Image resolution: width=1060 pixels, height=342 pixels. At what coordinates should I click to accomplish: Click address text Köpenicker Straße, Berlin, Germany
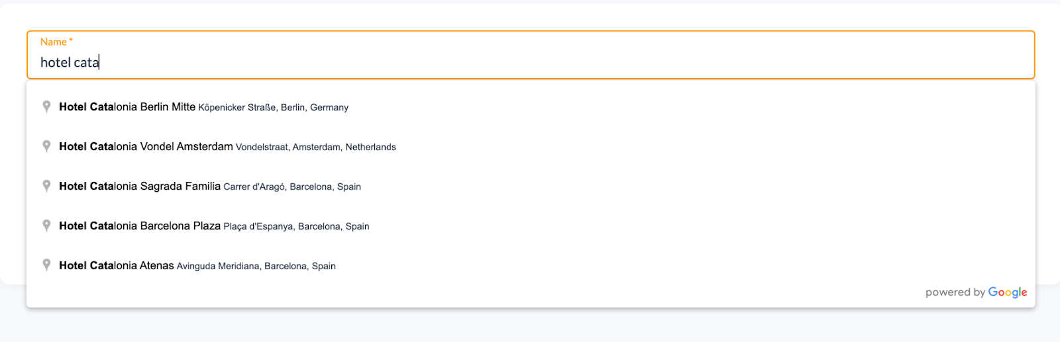(273, 107)
